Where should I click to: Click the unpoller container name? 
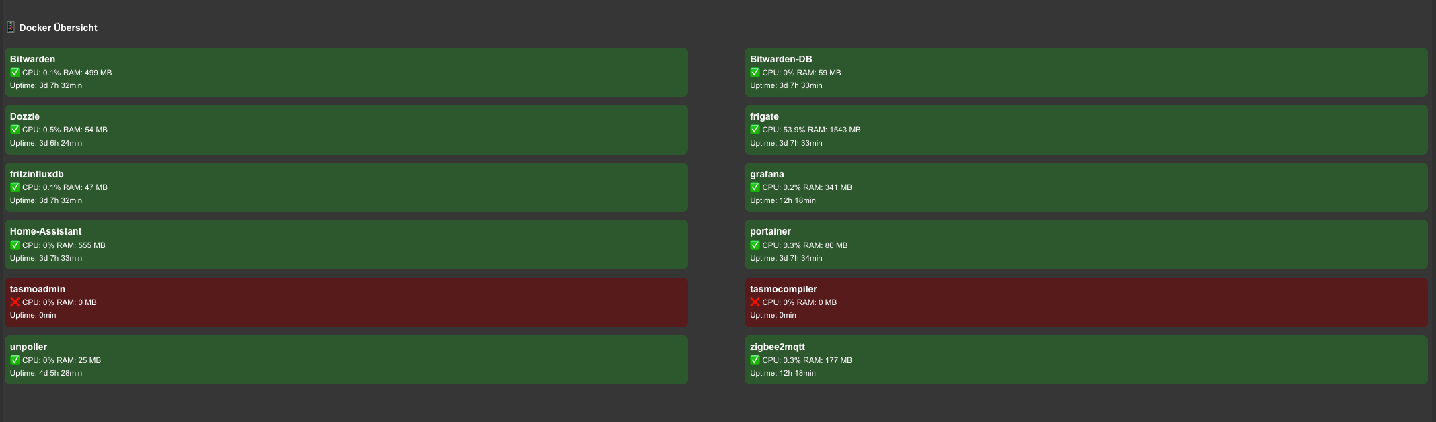point(28,347)
